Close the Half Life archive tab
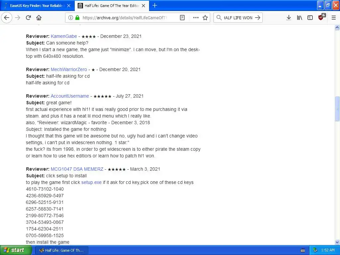 143,6
